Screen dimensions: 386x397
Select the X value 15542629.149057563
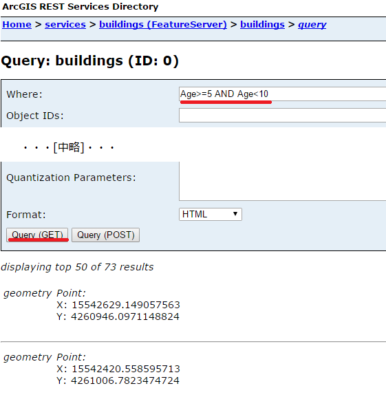pyautogui.click(x=126, y=305)
